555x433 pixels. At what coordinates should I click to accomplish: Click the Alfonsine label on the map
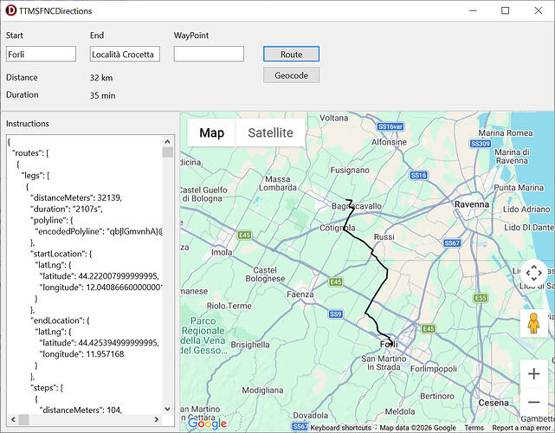pyautogui.click(x=389, y=142)
